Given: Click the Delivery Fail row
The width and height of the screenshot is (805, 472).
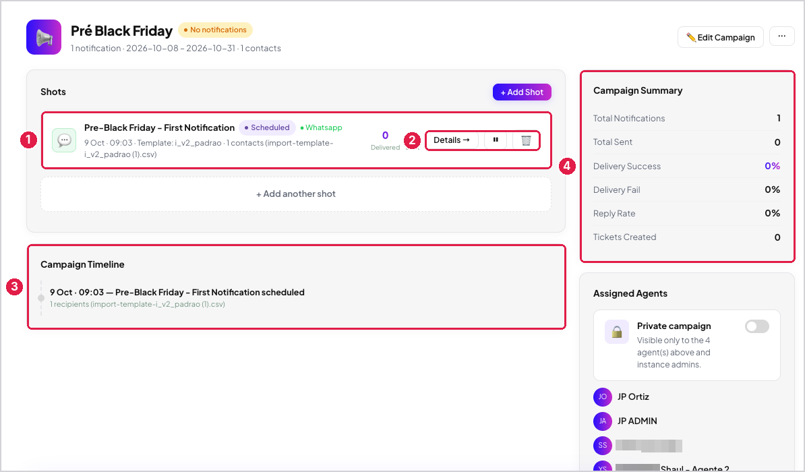Looking at the screenshot, I should coord(686,189).
